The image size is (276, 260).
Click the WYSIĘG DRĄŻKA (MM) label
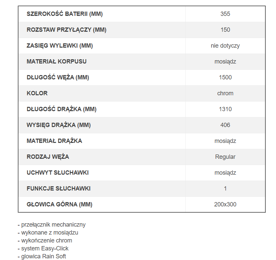click(59, 125)
